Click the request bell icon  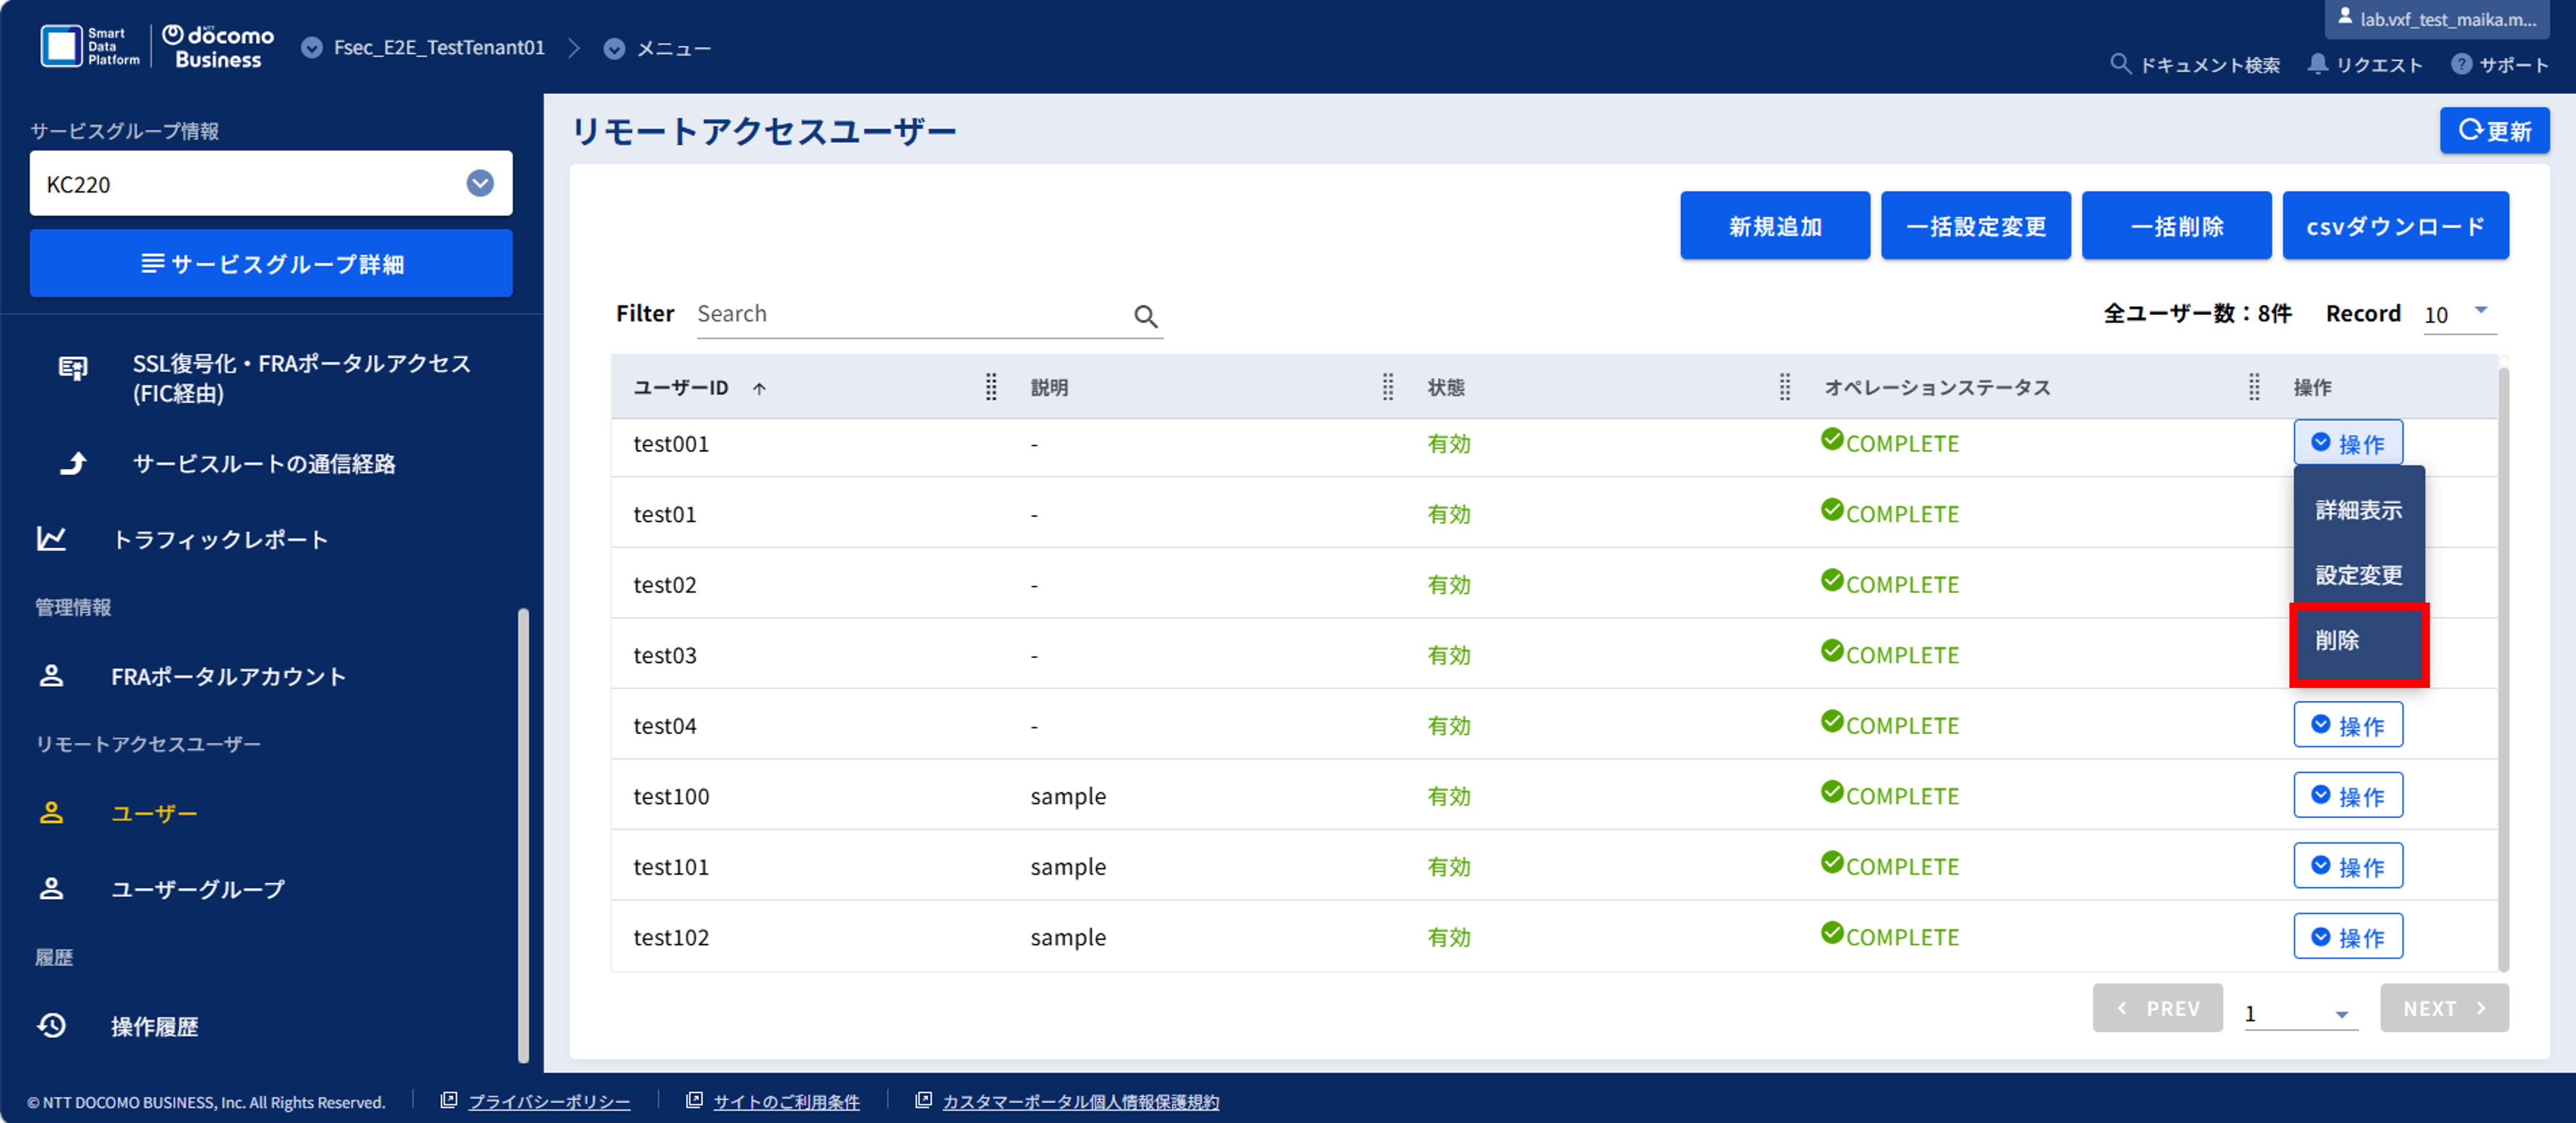click(2317, 64)
